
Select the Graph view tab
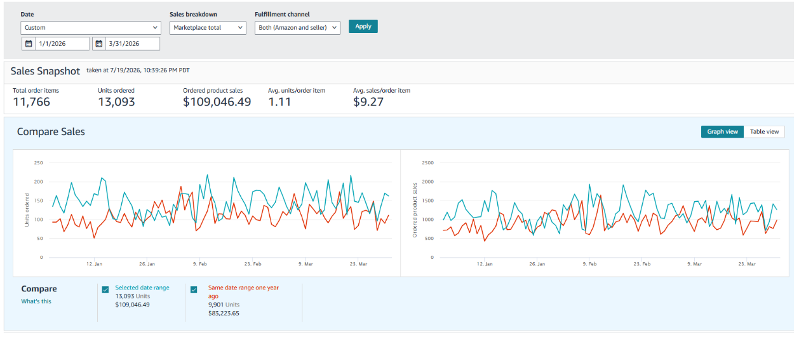click(x=723, y=131)
